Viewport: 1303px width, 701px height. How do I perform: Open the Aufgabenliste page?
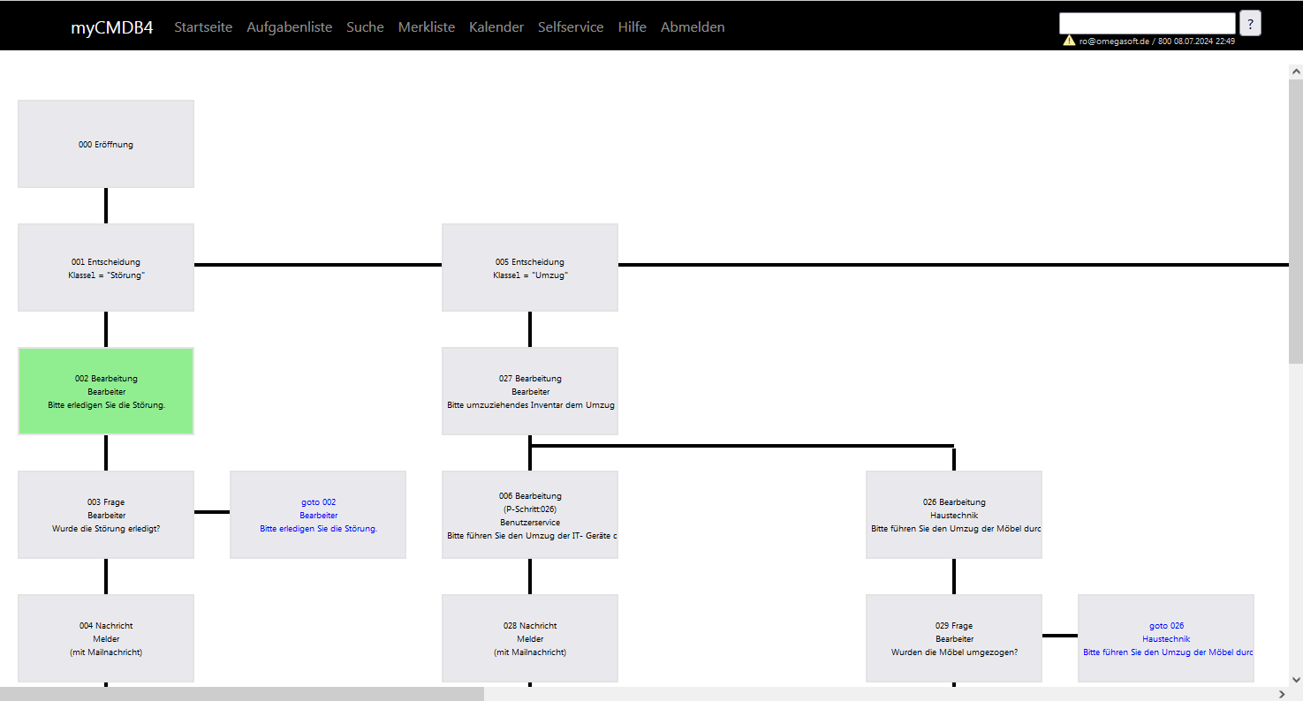pyautogui.click(x=290, y=27)
